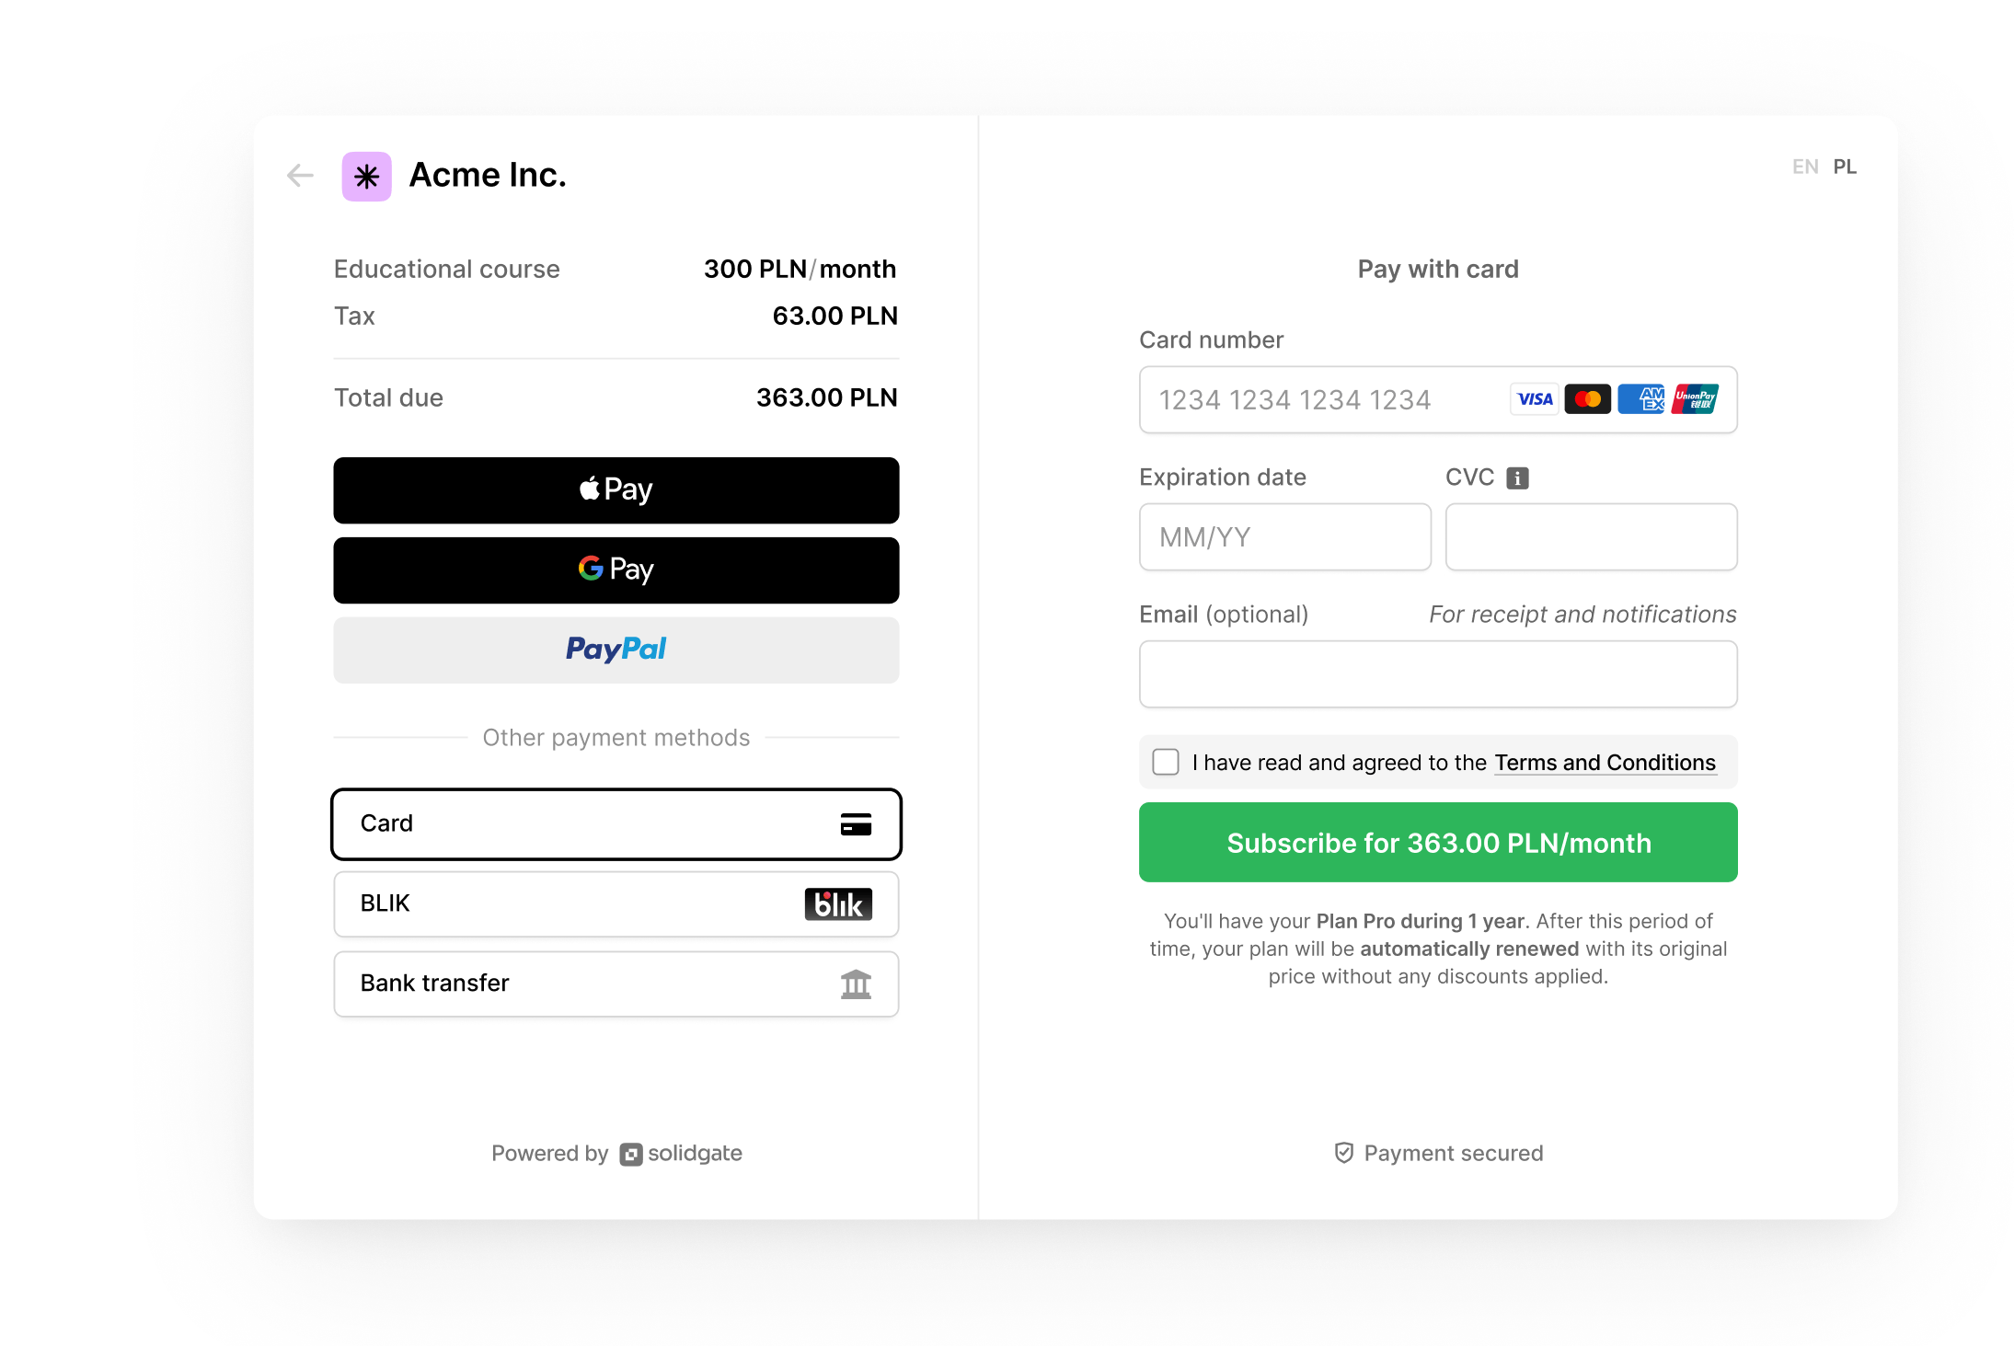Pay with Apple Pay
This screenshot has height=1346, width=2014.
click(616, 489)
